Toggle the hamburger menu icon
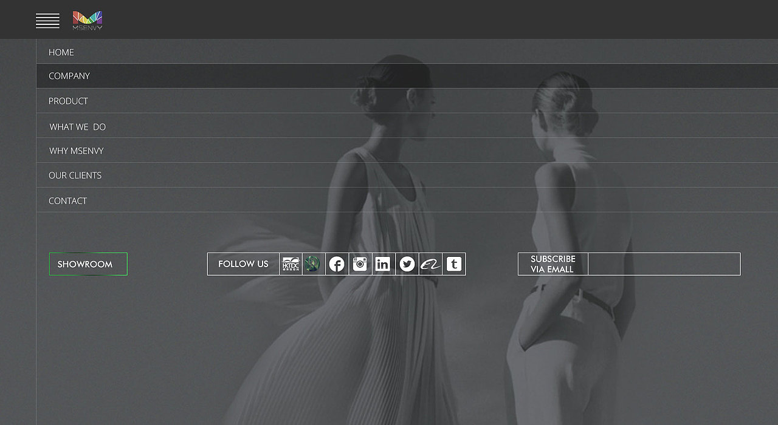 [x=47, y=21]
